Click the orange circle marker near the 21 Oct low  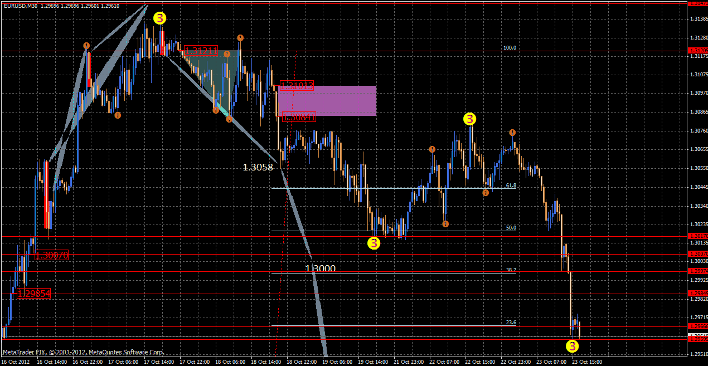tap(445, 223)
